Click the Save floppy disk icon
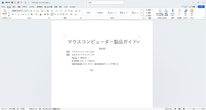Image resolution: width=206 pixels, height=110 pixels. 18,3
